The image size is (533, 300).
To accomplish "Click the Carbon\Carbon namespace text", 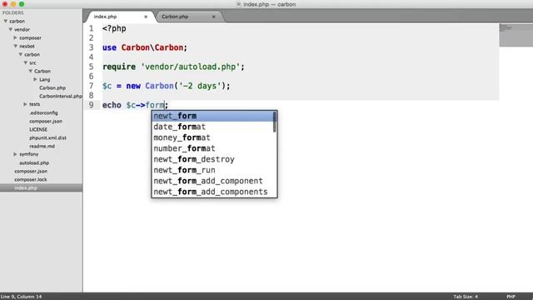I will coord(152,47).
